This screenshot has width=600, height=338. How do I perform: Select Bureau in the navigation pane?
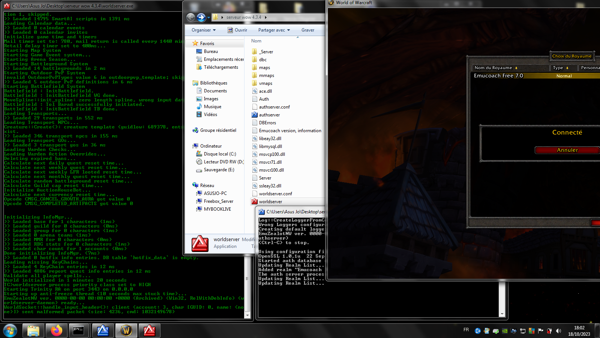coord(211,51)
